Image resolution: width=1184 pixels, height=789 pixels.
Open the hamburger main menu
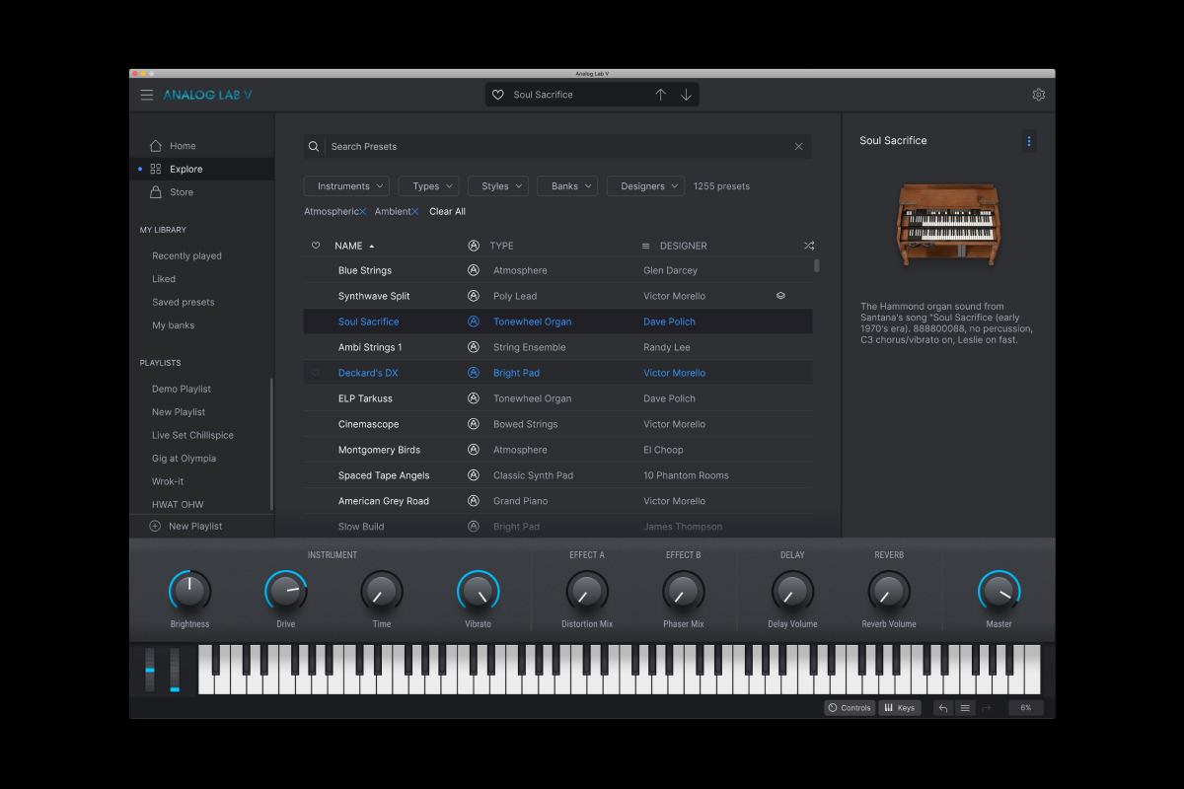(x=147, y=95)
